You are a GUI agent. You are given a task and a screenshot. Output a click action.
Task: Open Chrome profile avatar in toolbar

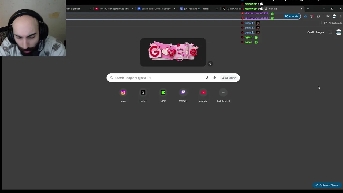pyautogui.click(x=334, y=16)
